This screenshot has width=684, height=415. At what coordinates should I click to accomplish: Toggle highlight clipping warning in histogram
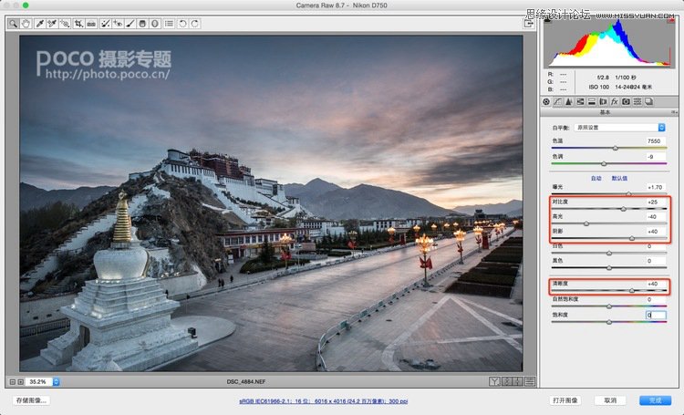tap(672, 20)
